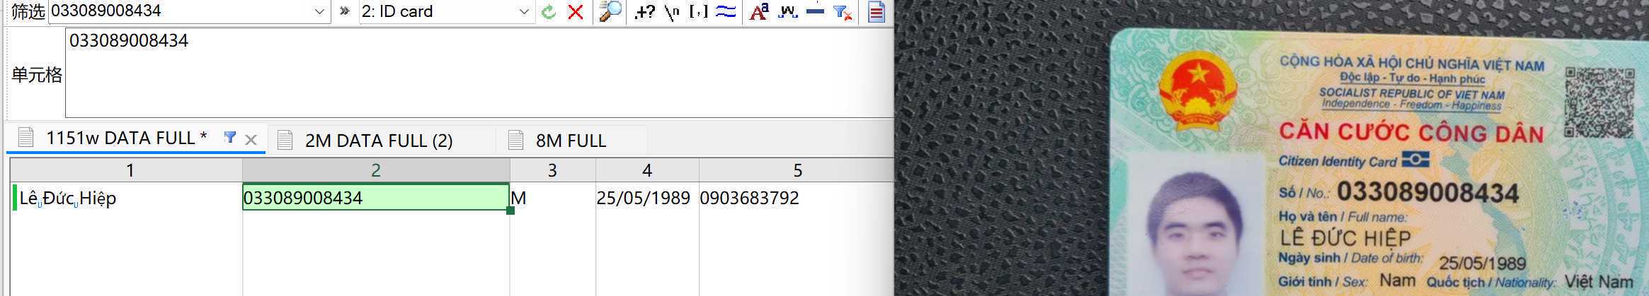Select the cell '033089008434' in the grid
Viewport: 1649px width, 296px height.
376,198
